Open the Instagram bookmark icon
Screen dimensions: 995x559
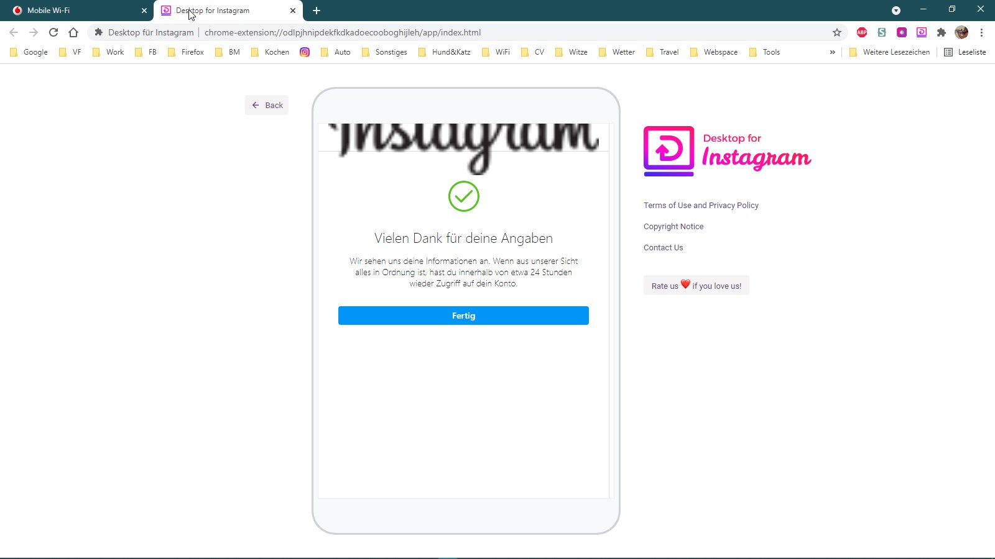tap(305, 52)
